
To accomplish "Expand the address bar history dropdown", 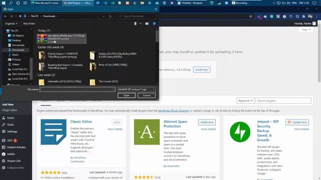I will [104, 16].
